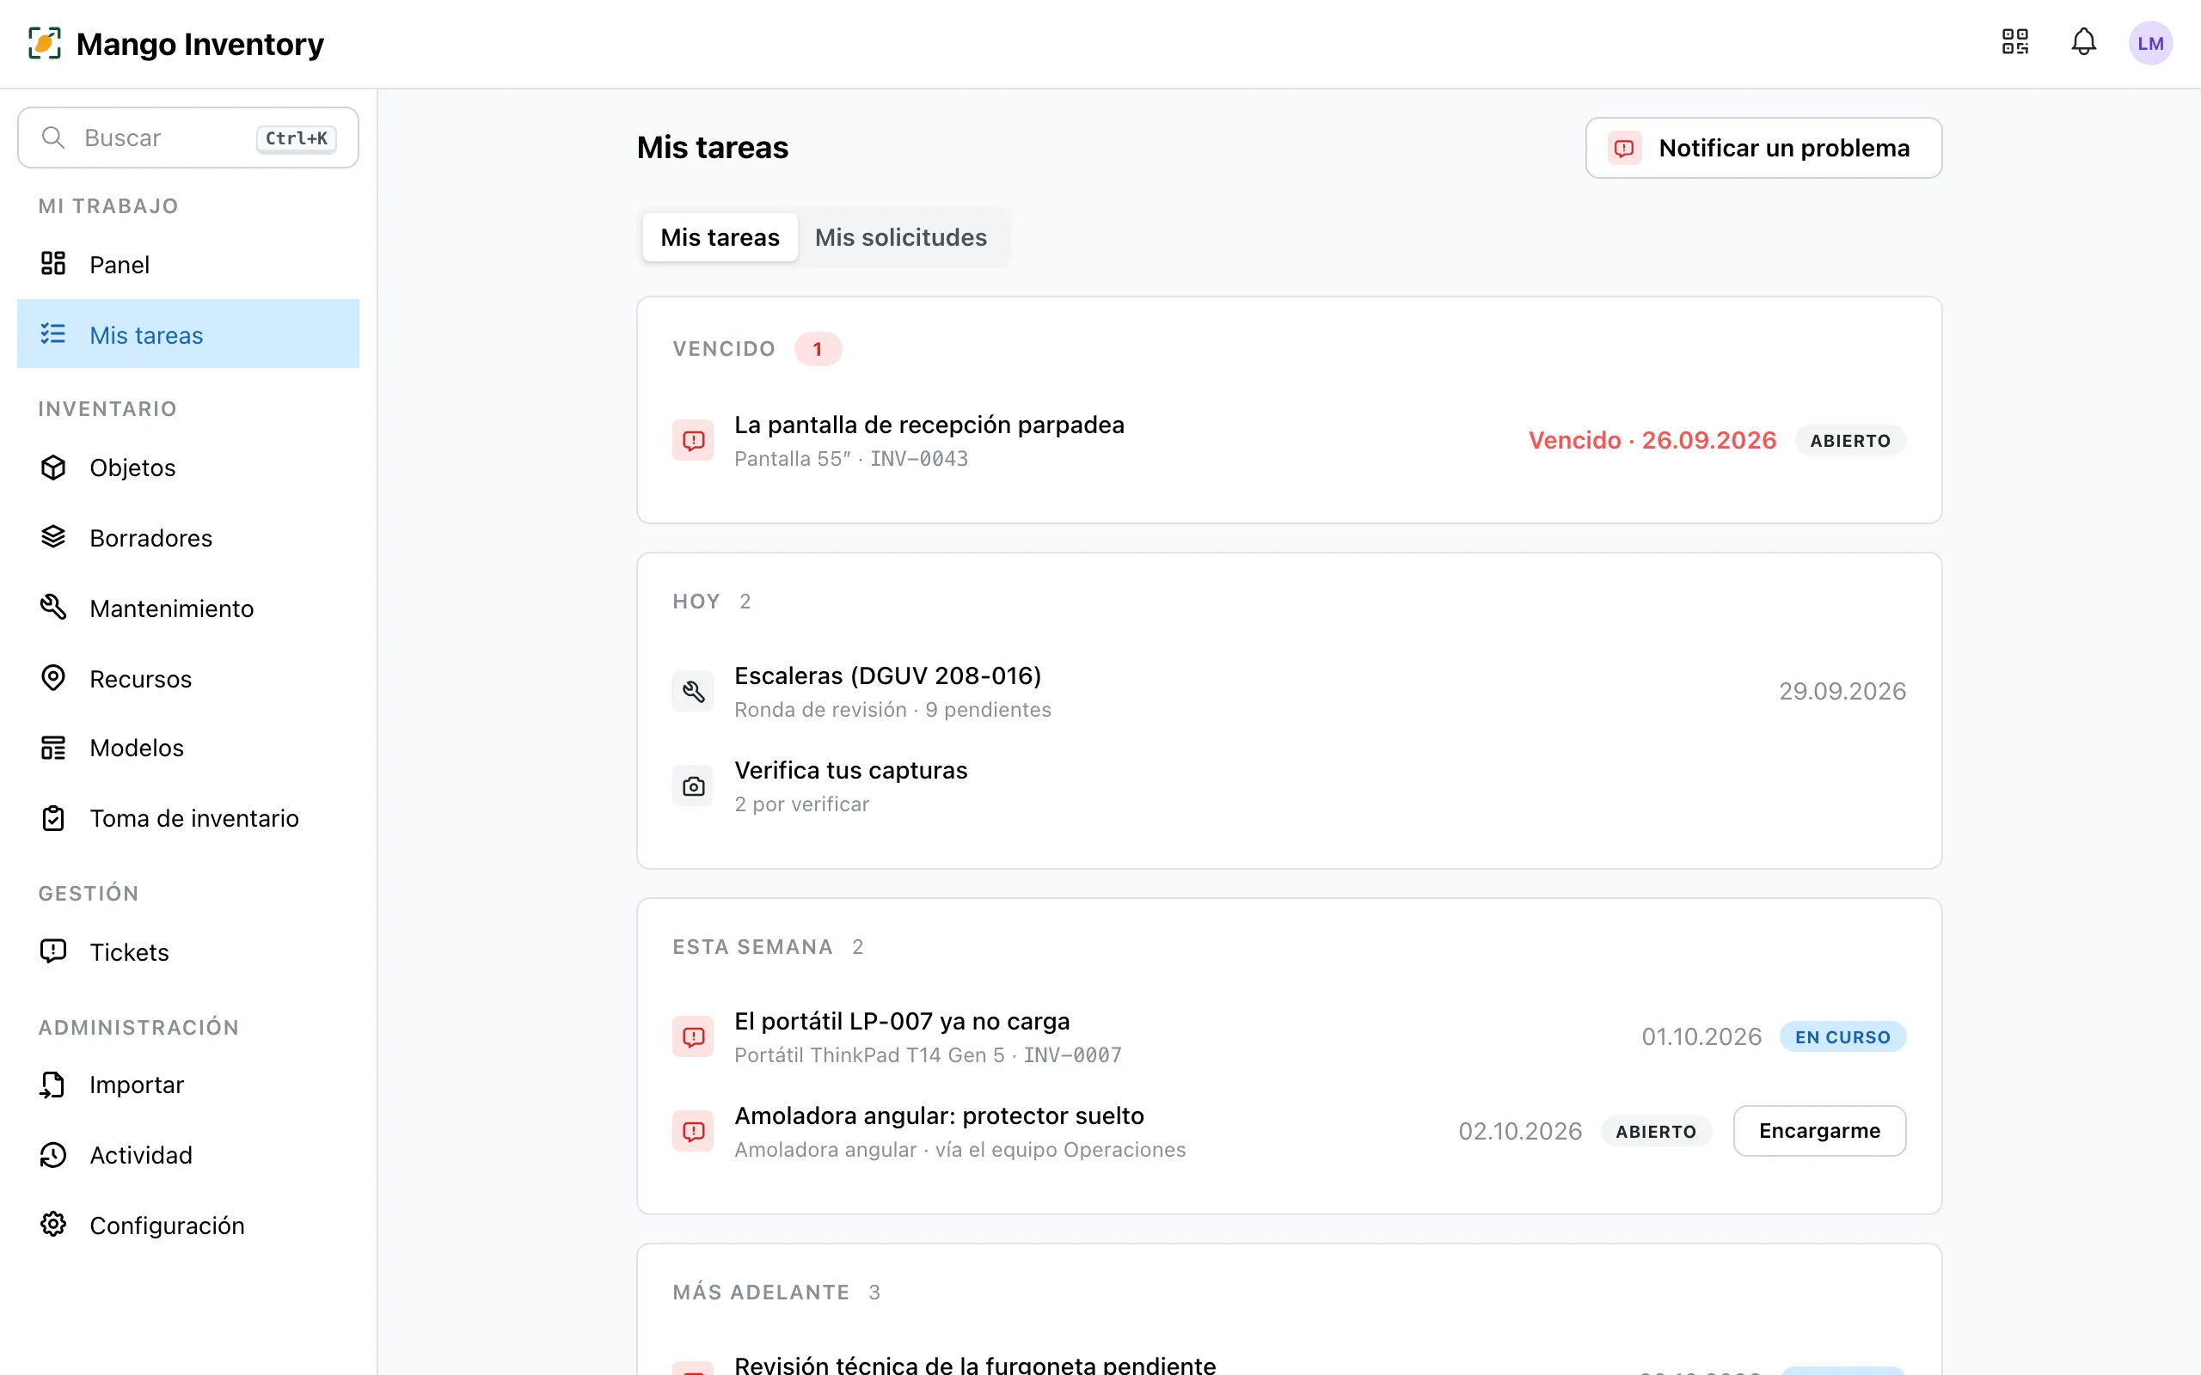Click the camera icon beside Verifica tus capturas

[x=693, y=786]
